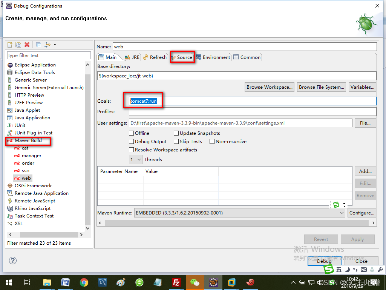386x290 pixels.
Task: Select the cat Maven configuration
Action: tap(25, 148)
